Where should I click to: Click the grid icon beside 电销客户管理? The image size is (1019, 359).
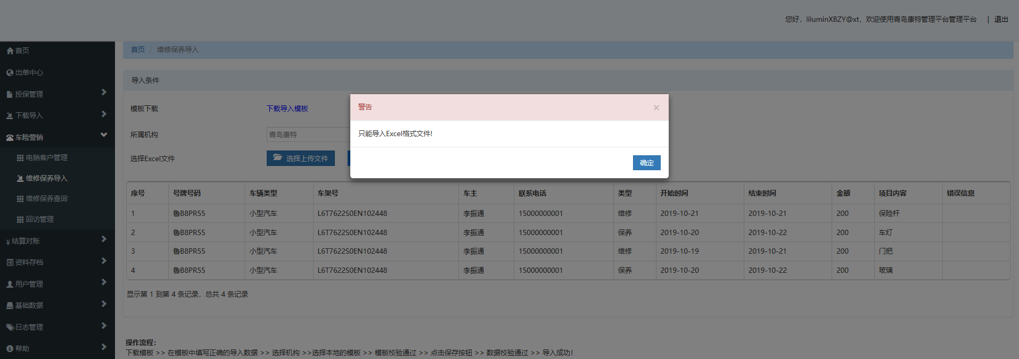[20, 158]
